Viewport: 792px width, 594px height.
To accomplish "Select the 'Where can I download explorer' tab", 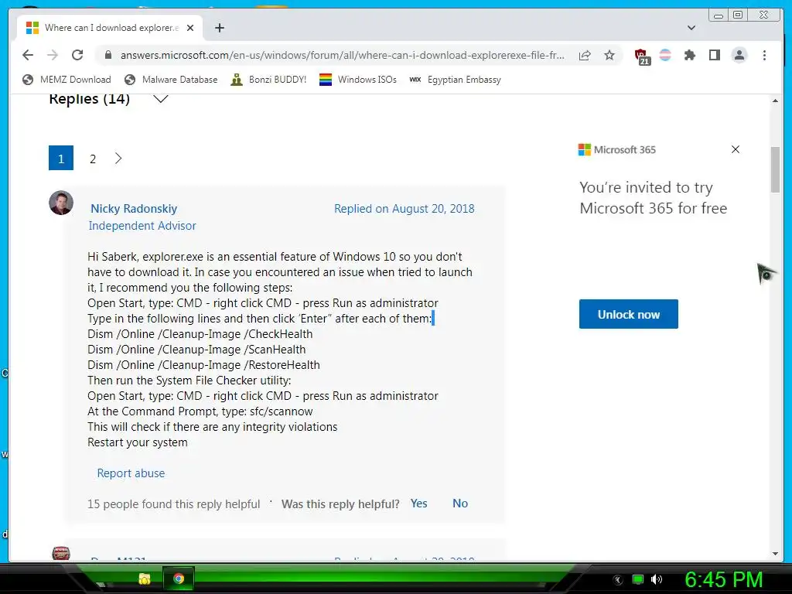I will 110,28.
